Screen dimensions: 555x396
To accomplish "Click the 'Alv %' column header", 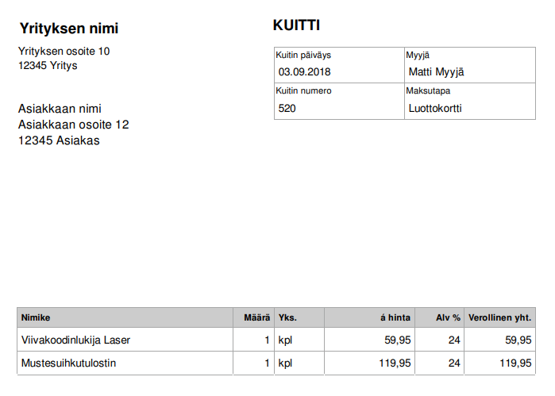I will tap(449, 317).
